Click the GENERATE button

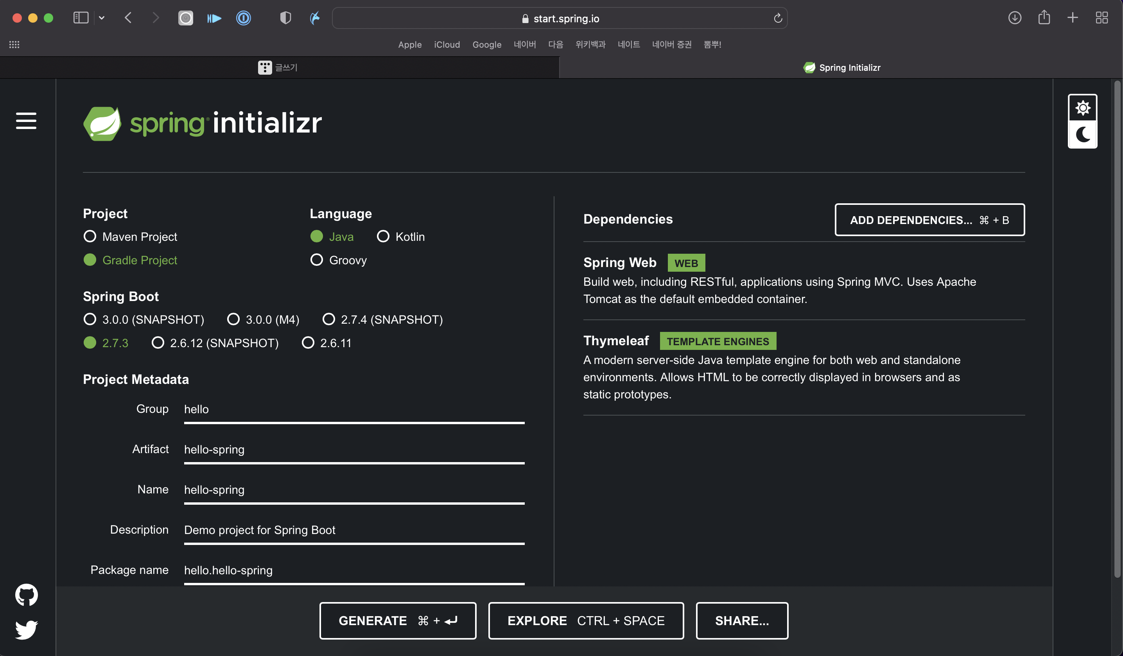(x=398, y=620)
